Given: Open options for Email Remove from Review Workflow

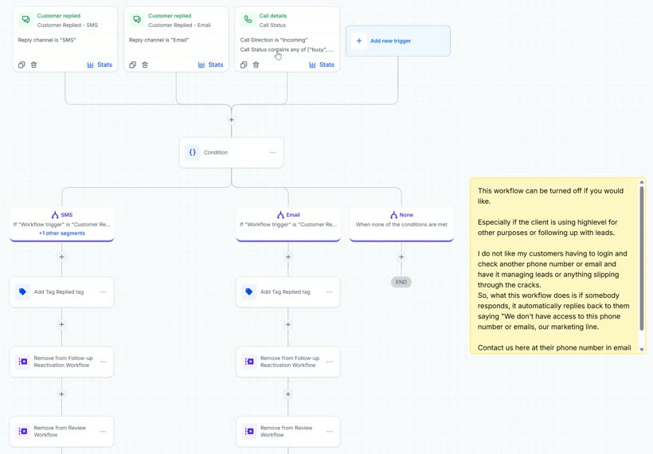Looking at the screenshot, I should (330, 431).
